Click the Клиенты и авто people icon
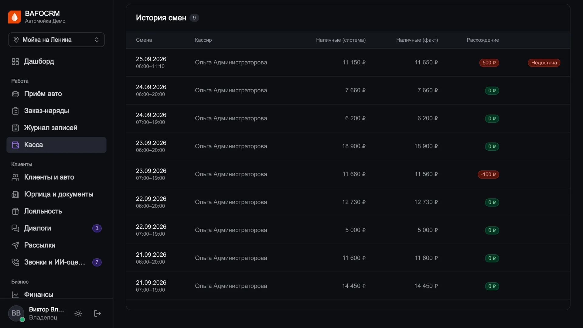Image resolution: width=583 pixels, height=328 pixels. pos(15,177)
